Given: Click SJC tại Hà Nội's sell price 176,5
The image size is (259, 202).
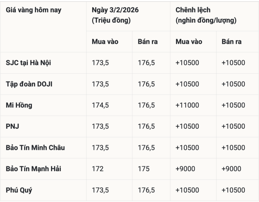Looking at the screenshot, I should [146, 63].
